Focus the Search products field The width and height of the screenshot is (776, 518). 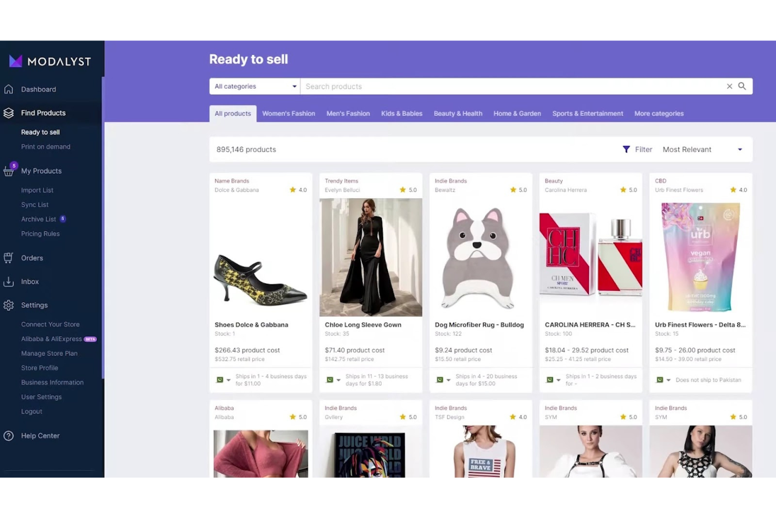pyautogui.click(x=513, y=86)
